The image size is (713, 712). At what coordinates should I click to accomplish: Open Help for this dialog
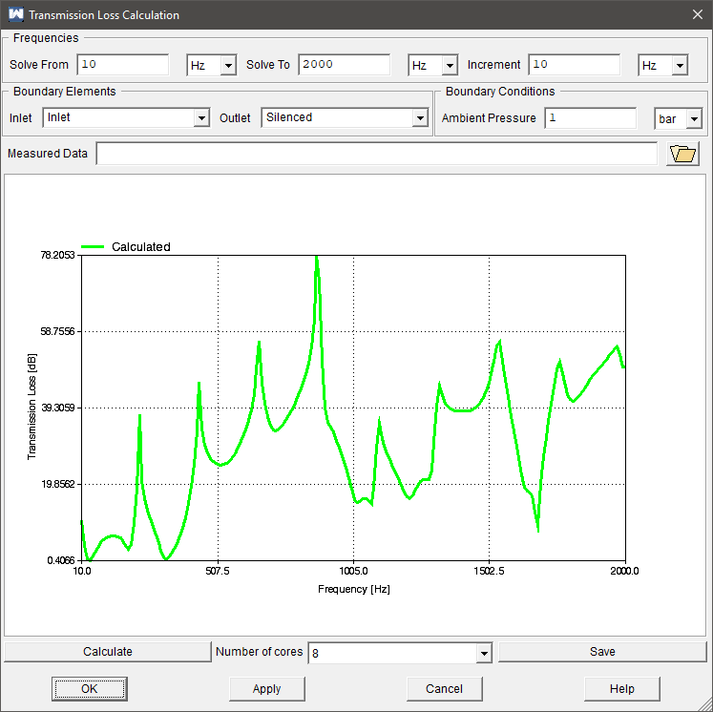pyautogui.click(x=622, y=689)
